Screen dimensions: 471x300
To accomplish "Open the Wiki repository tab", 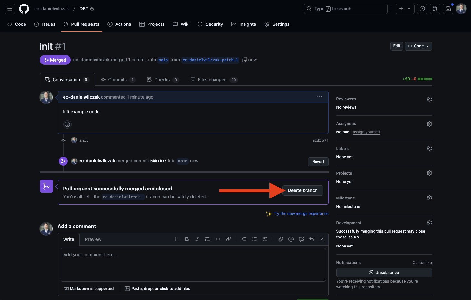I will (x=181, y=24).
